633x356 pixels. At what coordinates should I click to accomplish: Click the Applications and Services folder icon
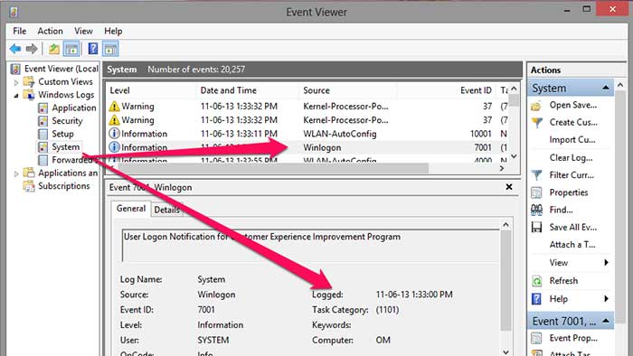[x=29, y=173]
